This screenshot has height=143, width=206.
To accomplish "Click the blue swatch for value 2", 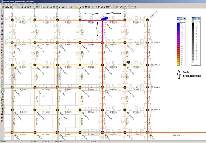I will tap(178, 24).
